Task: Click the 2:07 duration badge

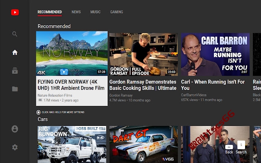Action: [x=244, y=72]
